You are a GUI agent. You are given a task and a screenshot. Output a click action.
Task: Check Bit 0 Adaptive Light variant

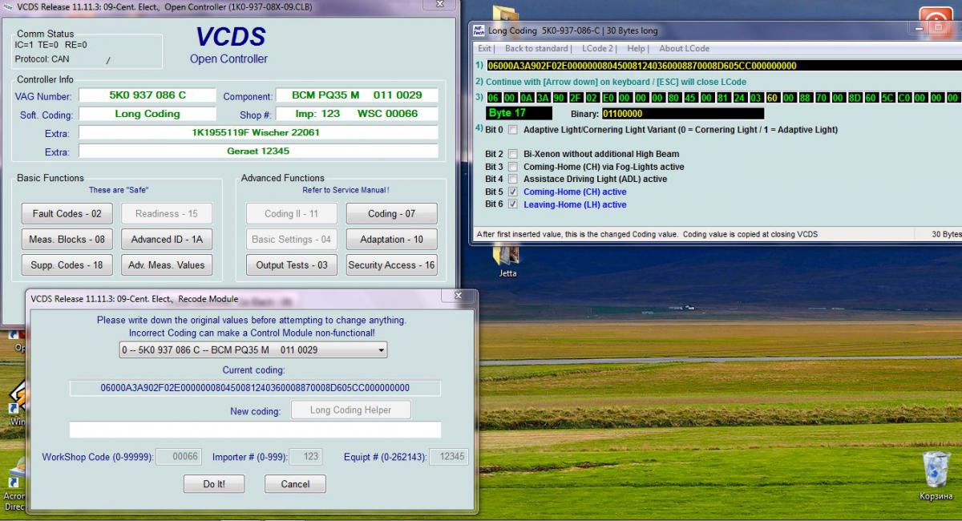click(513, 130)
